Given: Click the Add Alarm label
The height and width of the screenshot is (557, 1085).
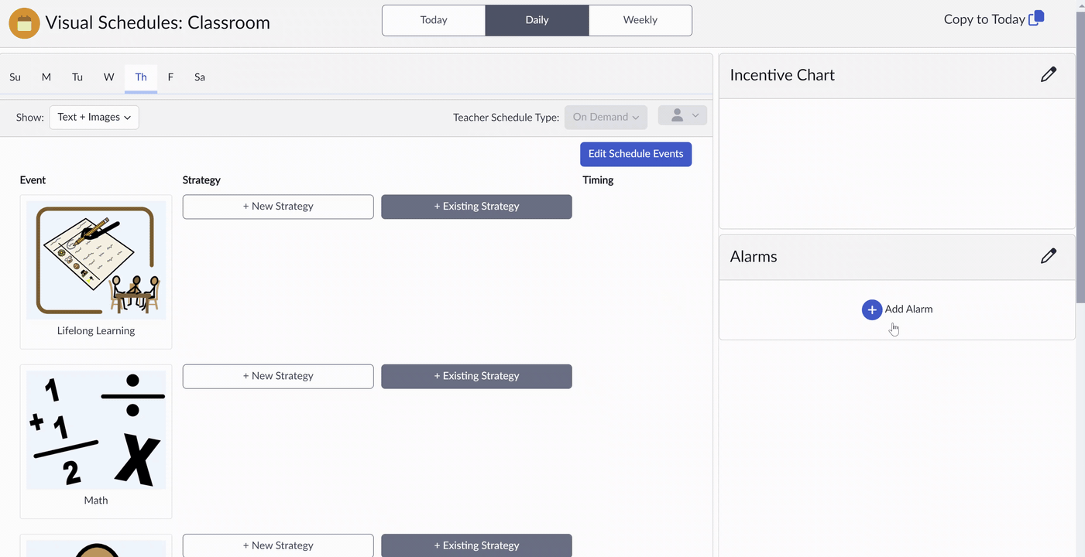Looking at the screenshot, I should coord(908,309).
